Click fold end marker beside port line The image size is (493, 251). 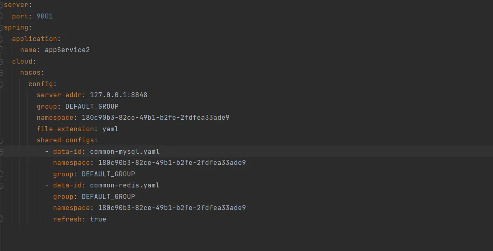(x=1, y=16)
